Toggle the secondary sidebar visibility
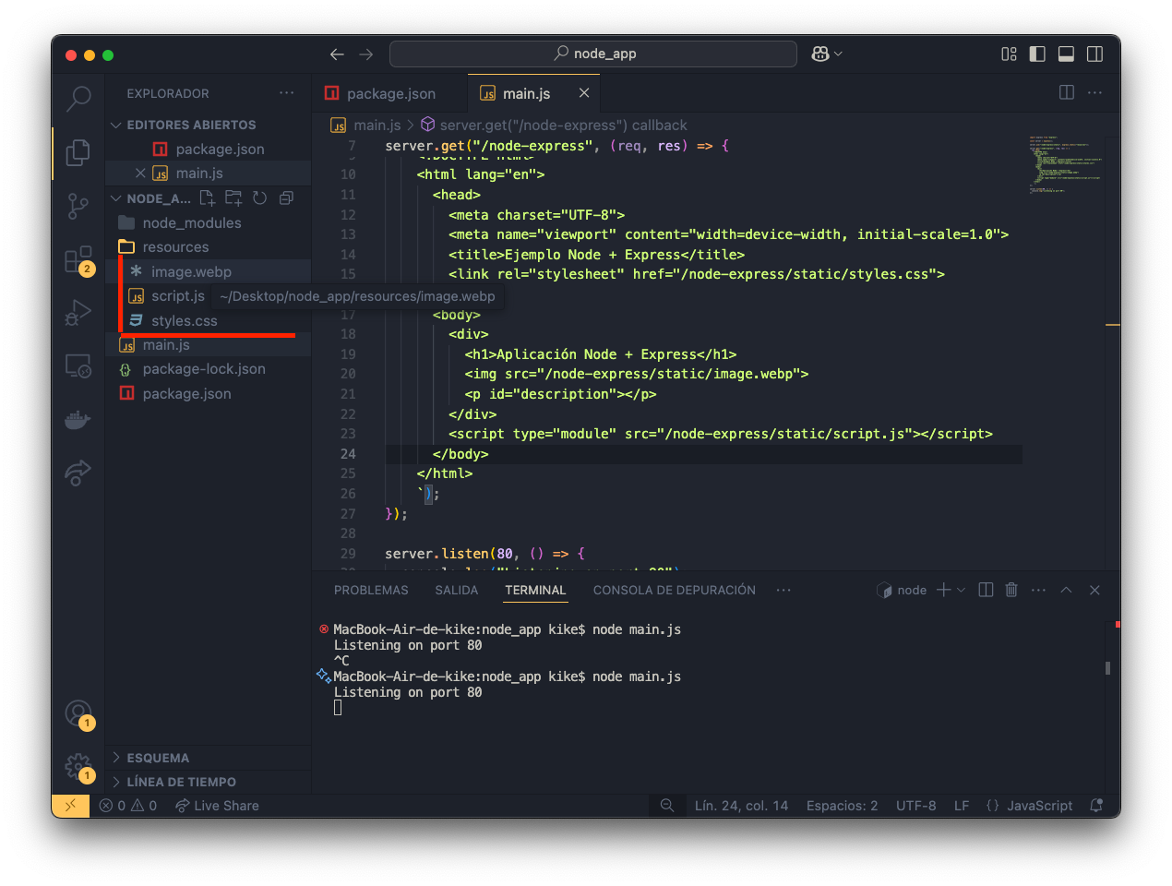 pos(1094,54)
